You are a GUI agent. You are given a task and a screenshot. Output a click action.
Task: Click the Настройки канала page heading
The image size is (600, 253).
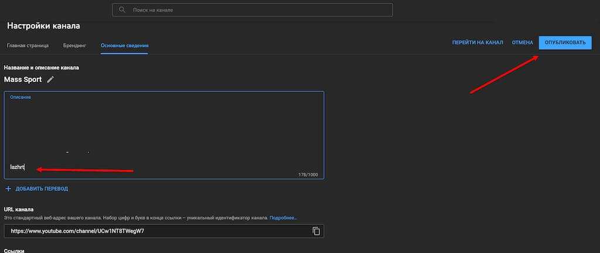[43, 26]
